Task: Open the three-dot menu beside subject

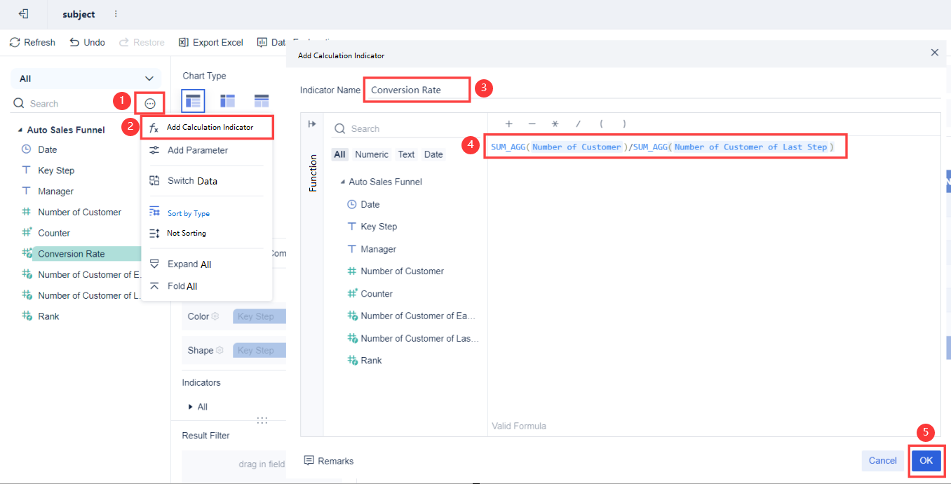Action: (116, 14)
